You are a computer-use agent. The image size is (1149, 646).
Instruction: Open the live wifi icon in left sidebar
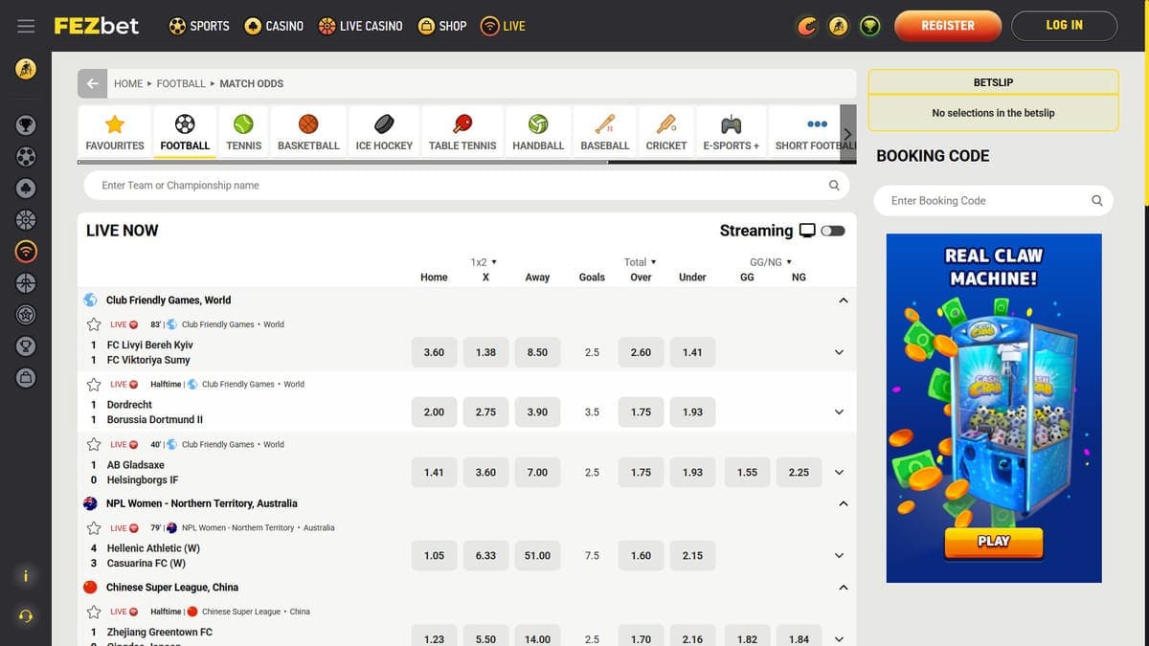(x=26, y=251)
